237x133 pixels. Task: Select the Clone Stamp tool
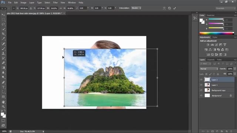click(3, 53)
